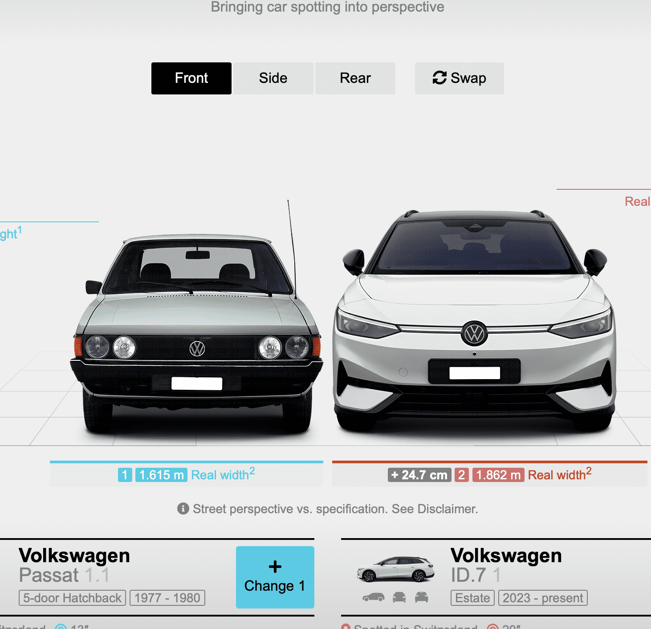
Task: Swap the two cars
Action: 460,78
